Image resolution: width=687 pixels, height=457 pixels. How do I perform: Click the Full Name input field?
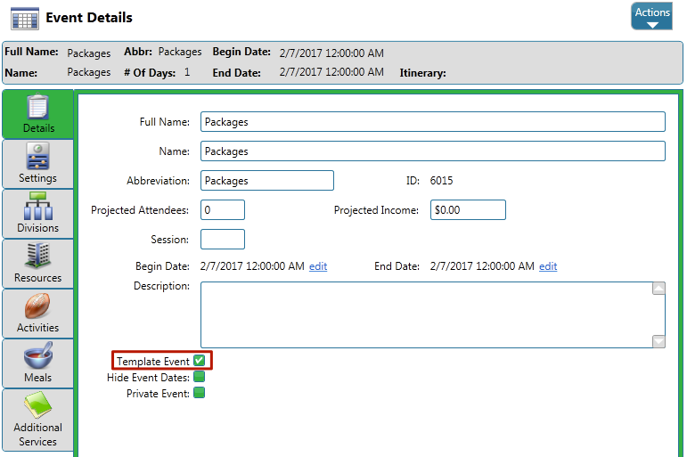(432, 122)
